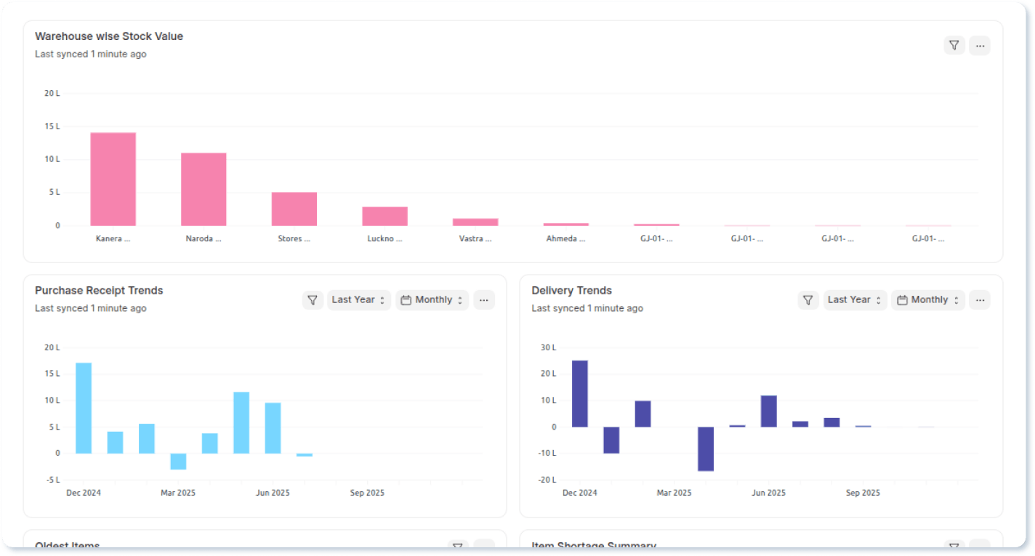Select the Kanera bar in stock value chart
This screenshot has width=1035, height=556.
click(x=113, y=178)
